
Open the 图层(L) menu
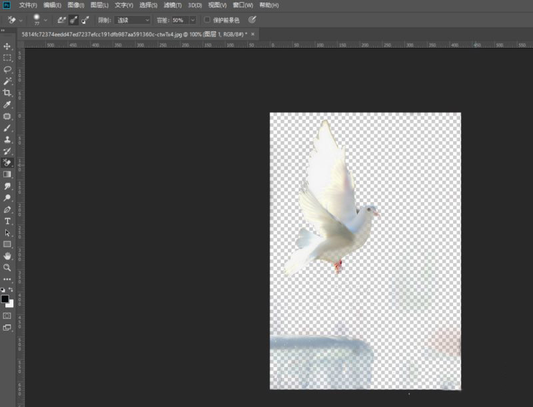tap(99, 5)
